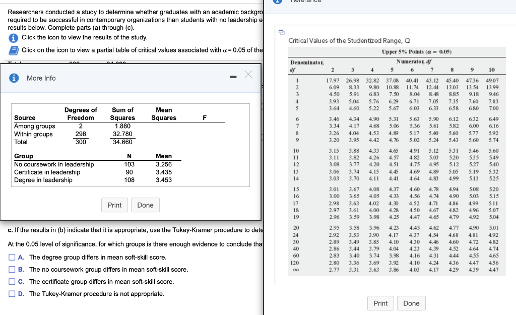
Task: Click numerator df column header 10
Action: (492, 70)
